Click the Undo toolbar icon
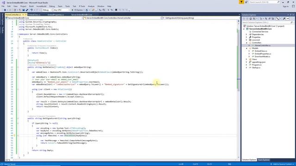The height and width of the screenshot is (166, 296). 31,10
